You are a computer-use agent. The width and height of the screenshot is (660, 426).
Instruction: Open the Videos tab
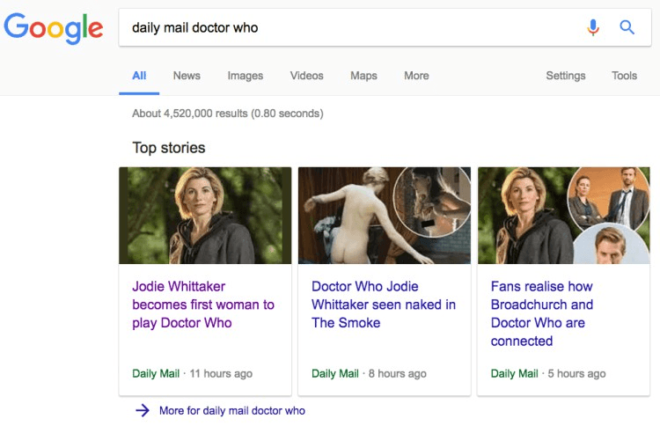(306, 76)
